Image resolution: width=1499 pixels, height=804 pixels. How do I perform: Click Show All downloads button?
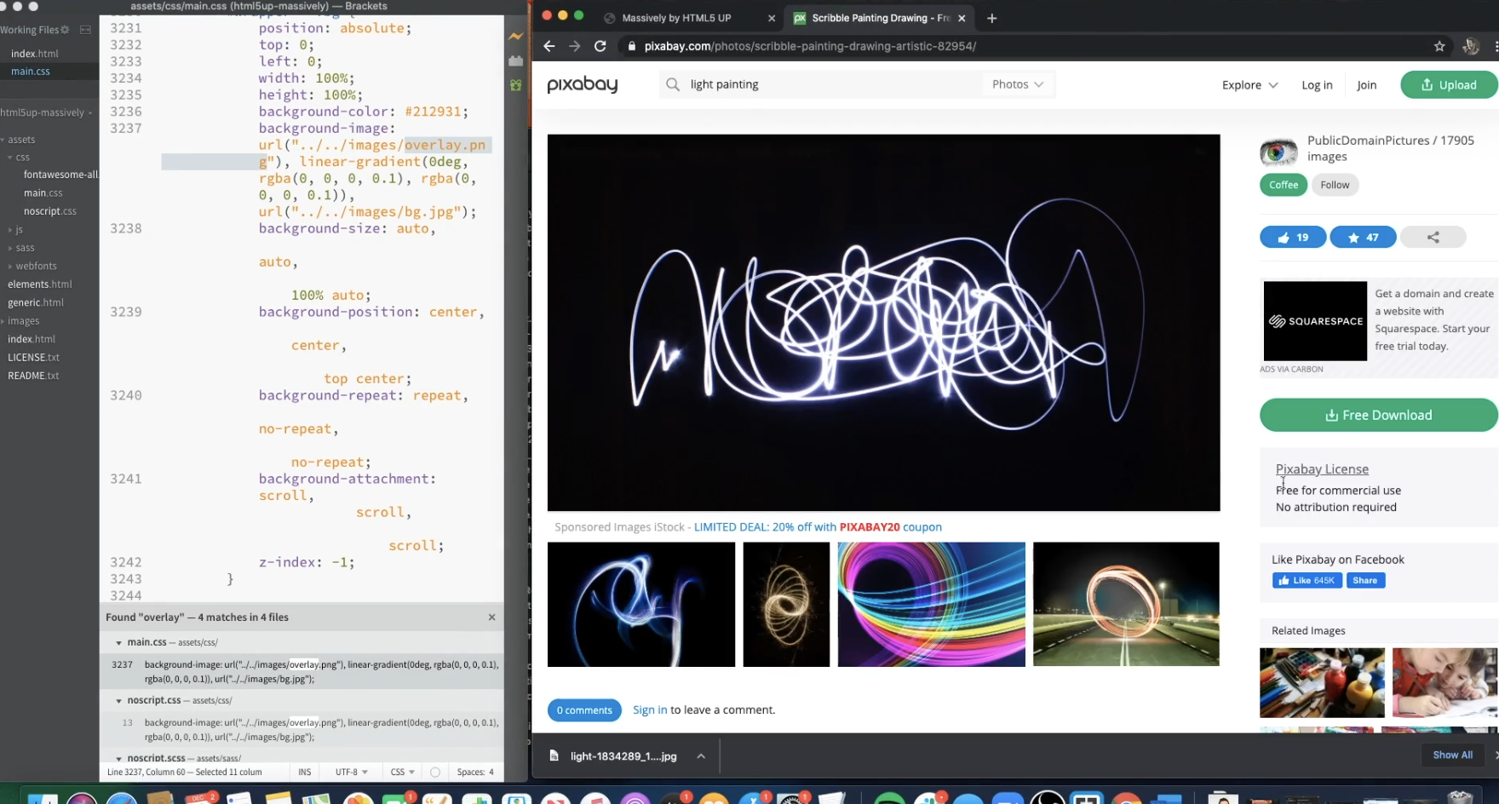point(1452,755)
